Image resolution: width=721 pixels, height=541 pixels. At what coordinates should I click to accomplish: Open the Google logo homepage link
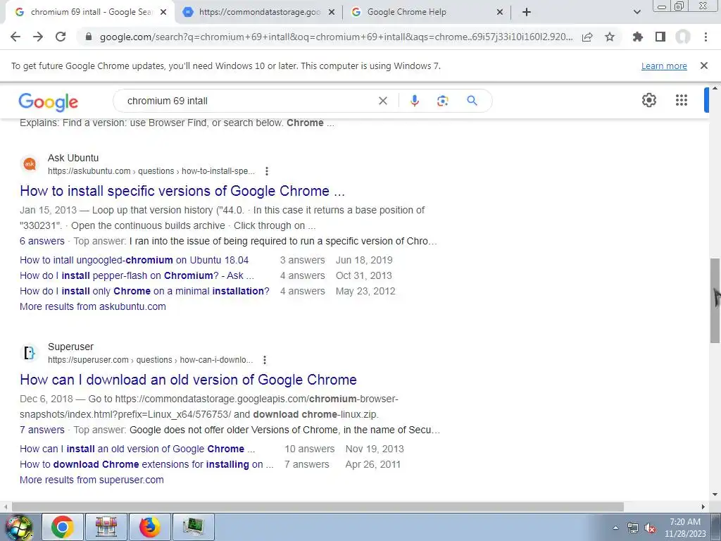tap(49, 101)
